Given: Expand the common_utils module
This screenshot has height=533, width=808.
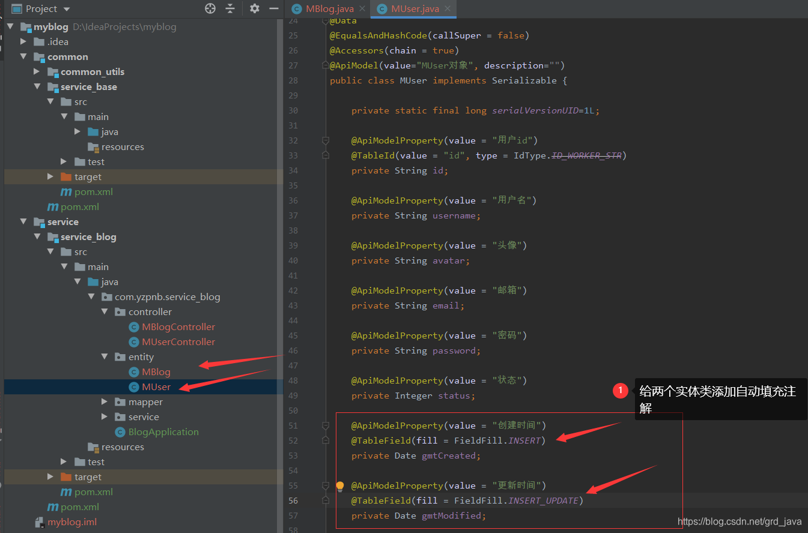Looking at the screenshot, I should [x=37, y=72].
